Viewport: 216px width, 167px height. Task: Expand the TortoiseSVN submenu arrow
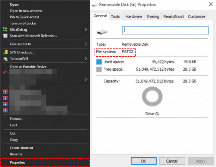coord(86,58)
